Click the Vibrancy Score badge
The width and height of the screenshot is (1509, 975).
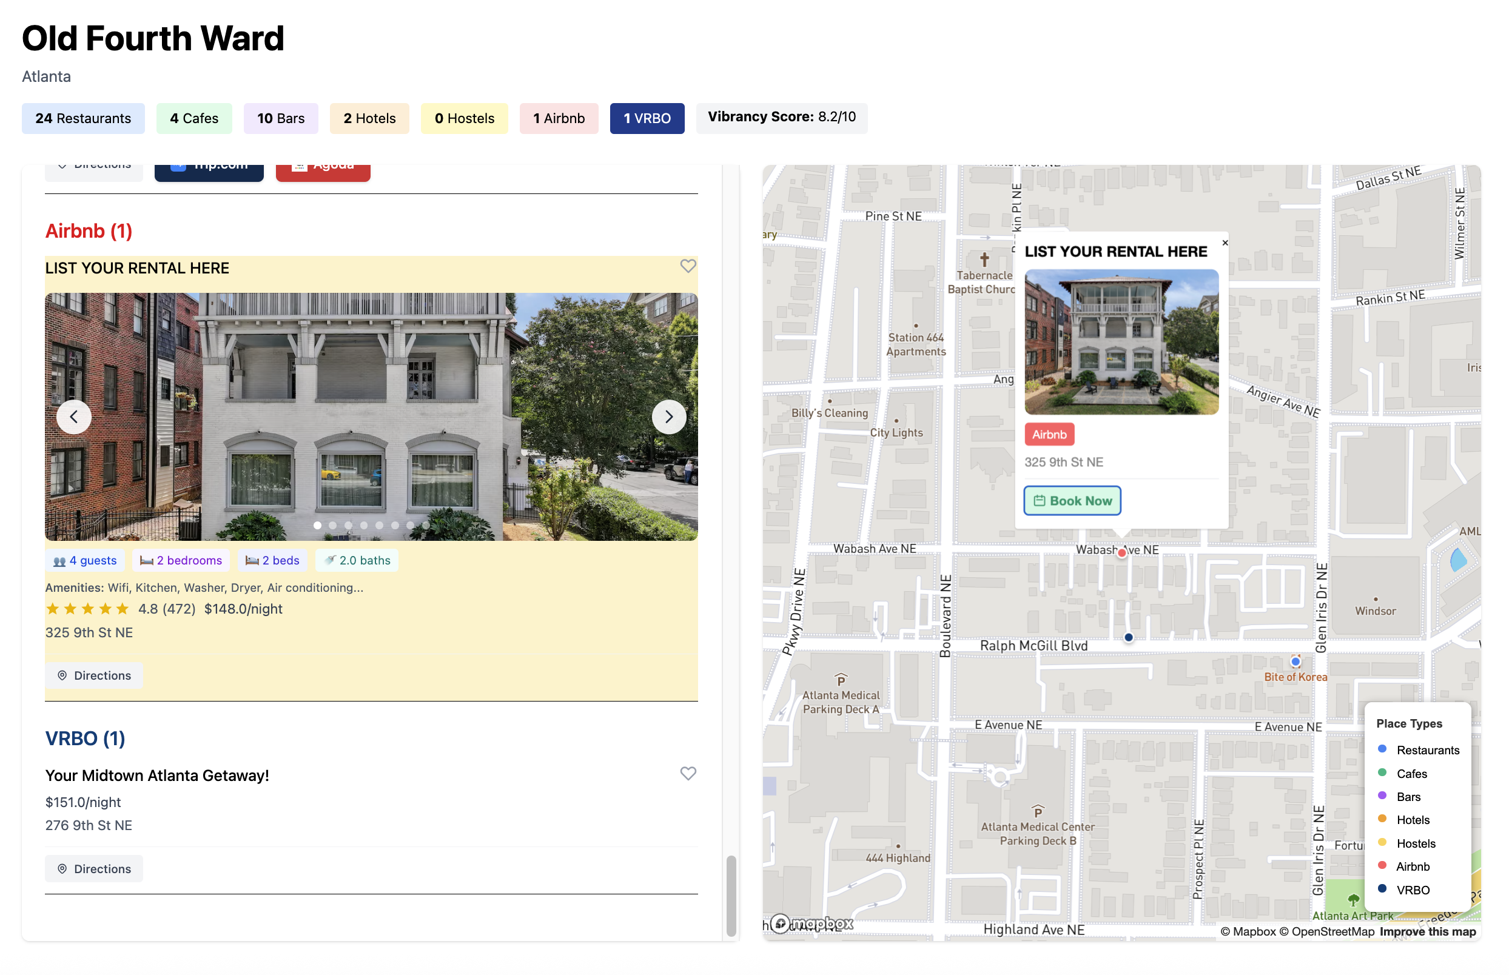(x=781, y=117)
